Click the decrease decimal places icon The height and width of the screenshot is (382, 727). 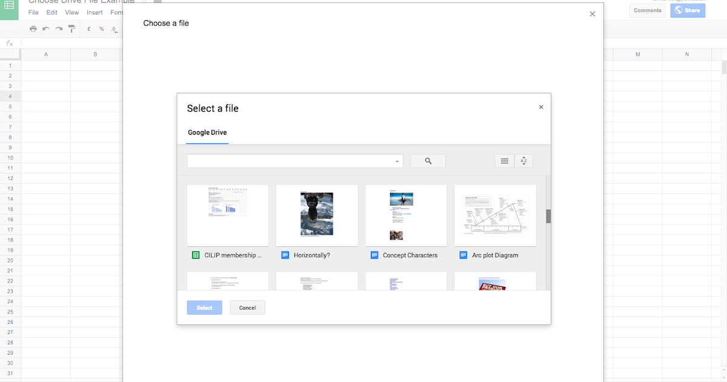pyautogui.click(x=114, y=28)
